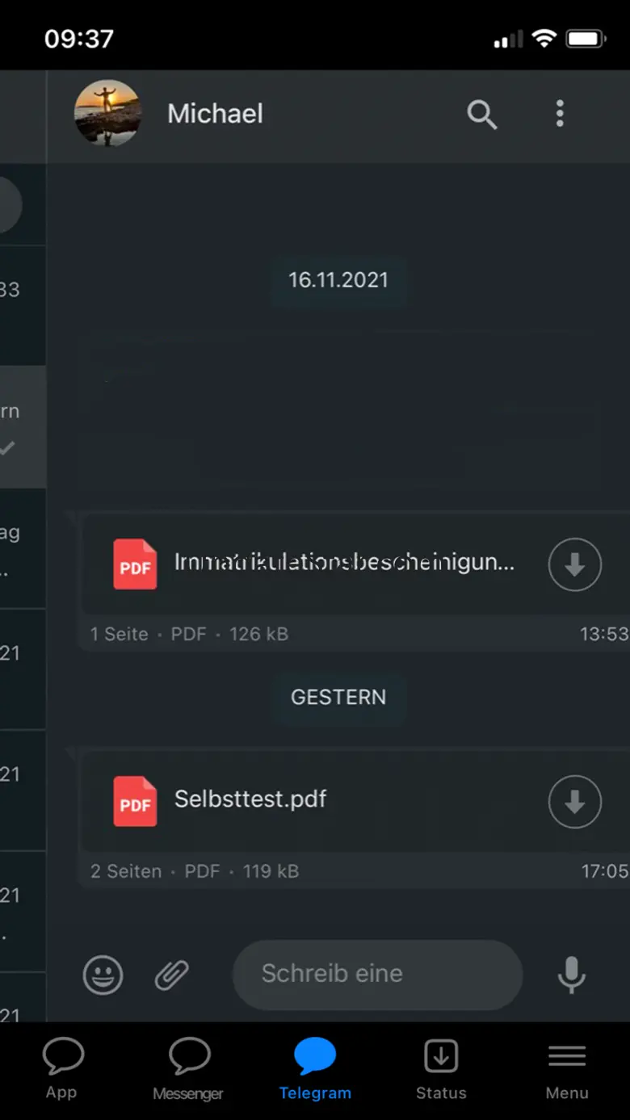Attach a file with the paperclip
Image resolution: width=630 pixels, height=1120 pixels.
click(x=172, y=975)
